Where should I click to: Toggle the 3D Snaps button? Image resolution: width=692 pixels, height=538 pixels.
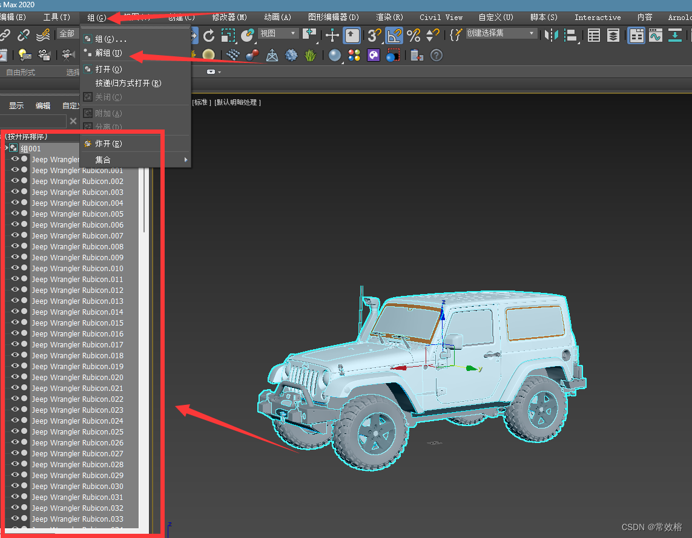(374, 35)
